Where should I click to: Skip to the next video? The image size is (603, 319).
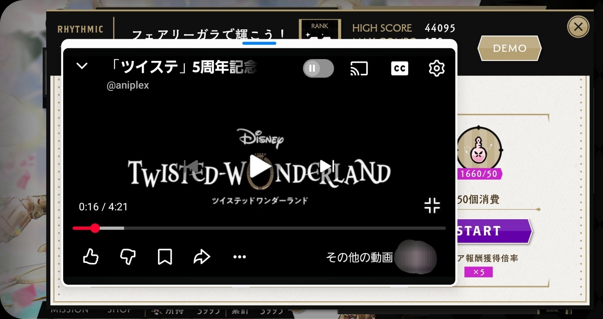coord(326,167)
